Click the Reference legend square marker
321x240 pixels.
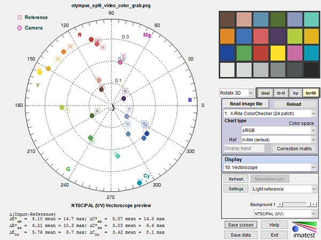(20, 18)
